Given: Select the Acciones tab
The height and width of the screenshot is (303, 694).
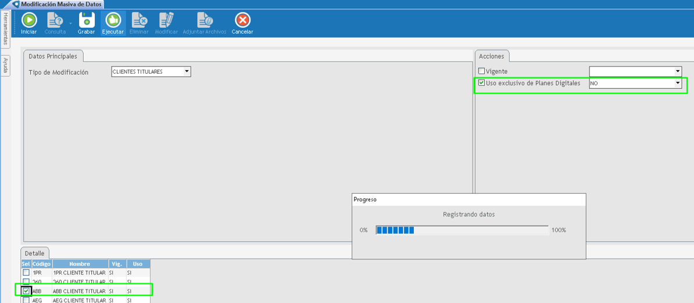Looking at the screenshot, I should [492, 56].
